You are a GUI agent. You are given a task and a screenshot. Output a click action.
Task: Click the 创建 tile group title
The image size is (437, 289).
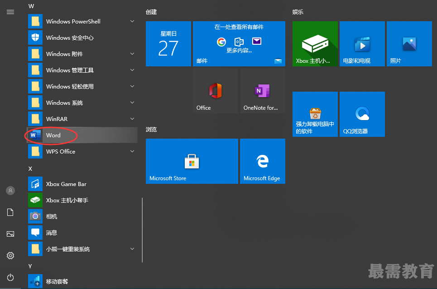point(151,12)
